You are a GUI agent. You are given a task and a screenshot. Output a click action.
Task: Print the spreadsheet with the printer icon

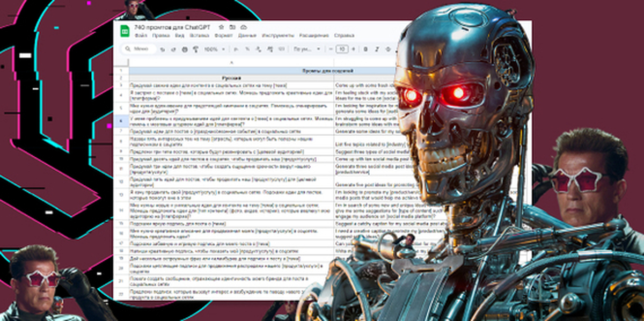pyautogui.click(x=185, y=49)
